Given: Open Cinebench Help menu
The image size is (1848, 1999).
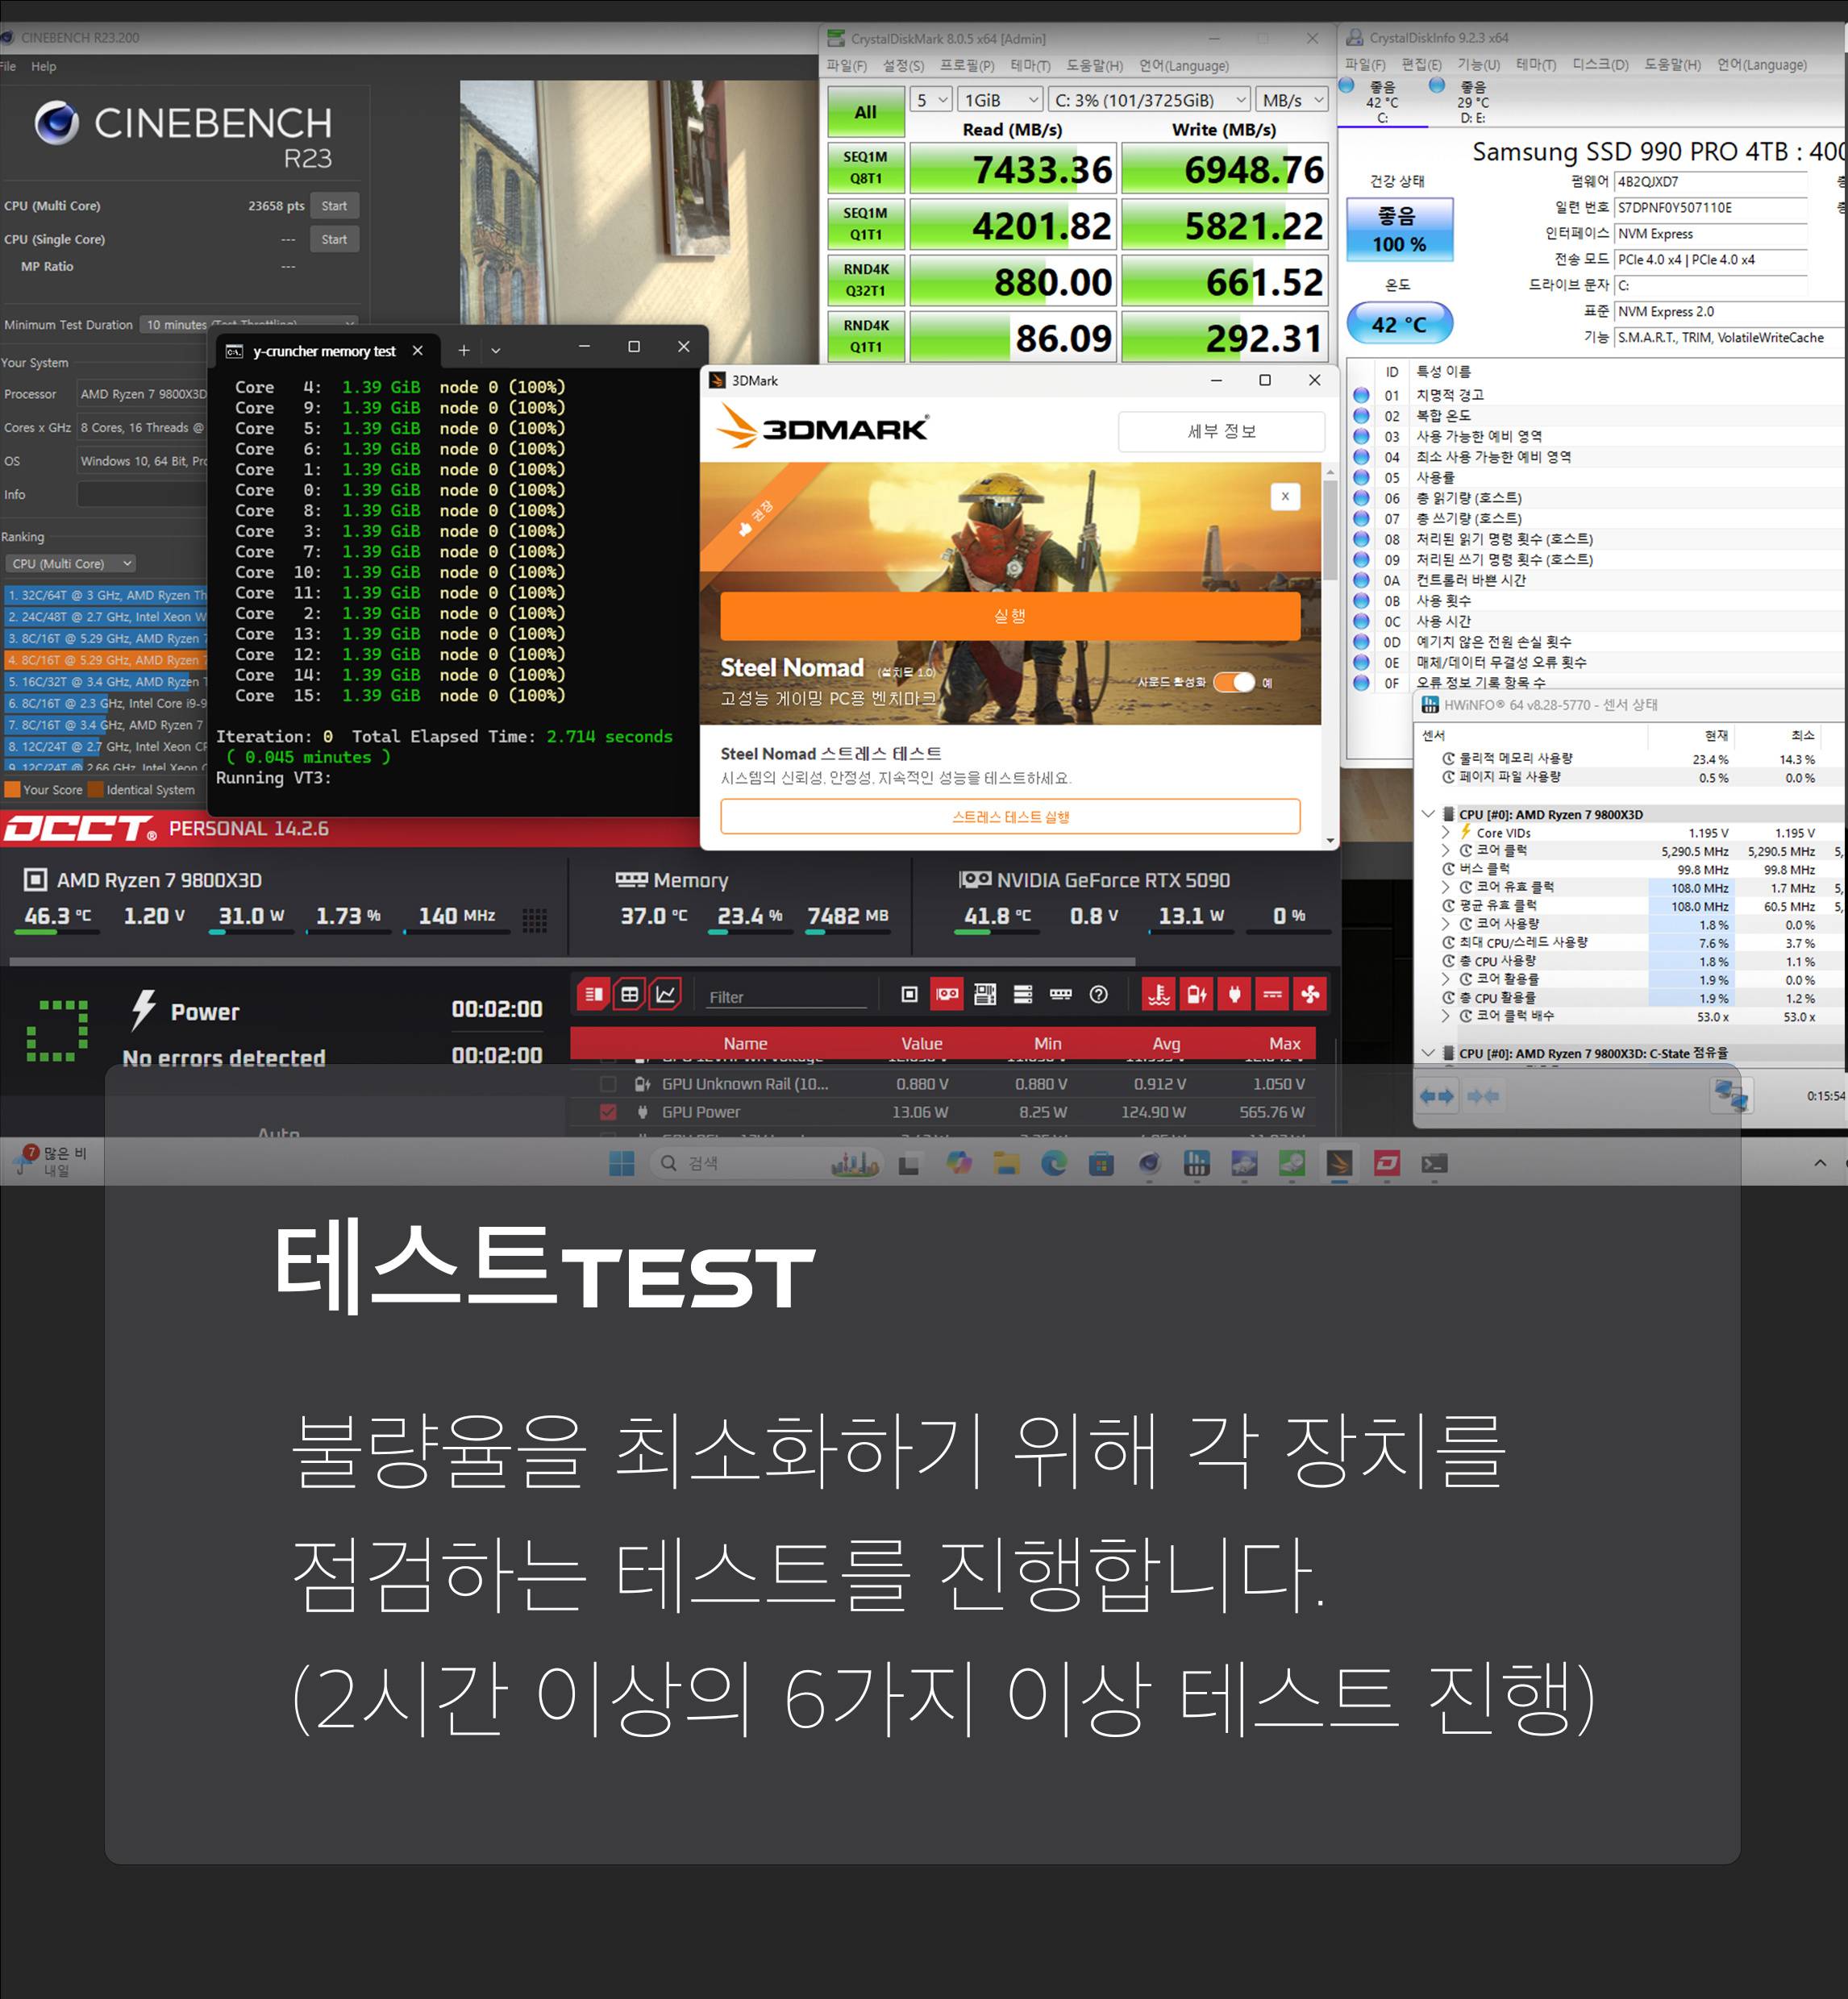Looking at the screenshot, I should click(x=44, y=66).
